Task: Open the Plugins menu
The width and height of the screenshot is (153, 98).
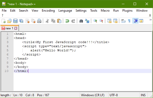Action: pyautogui.click(x=128, y=11)
